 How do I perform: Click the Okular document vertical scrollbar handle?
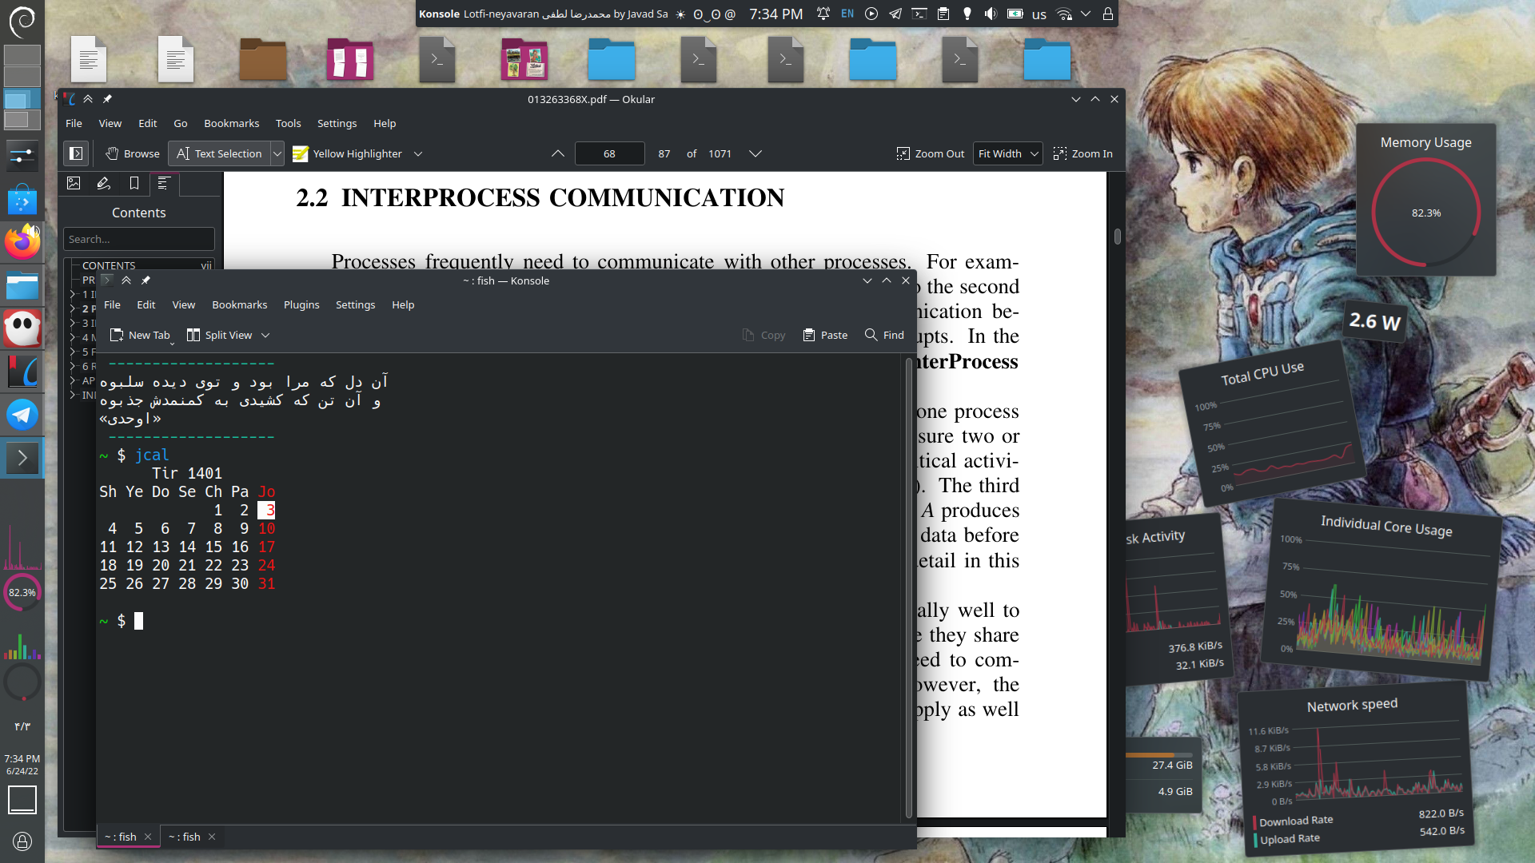pyautogui.click(x=1117, y=237)
